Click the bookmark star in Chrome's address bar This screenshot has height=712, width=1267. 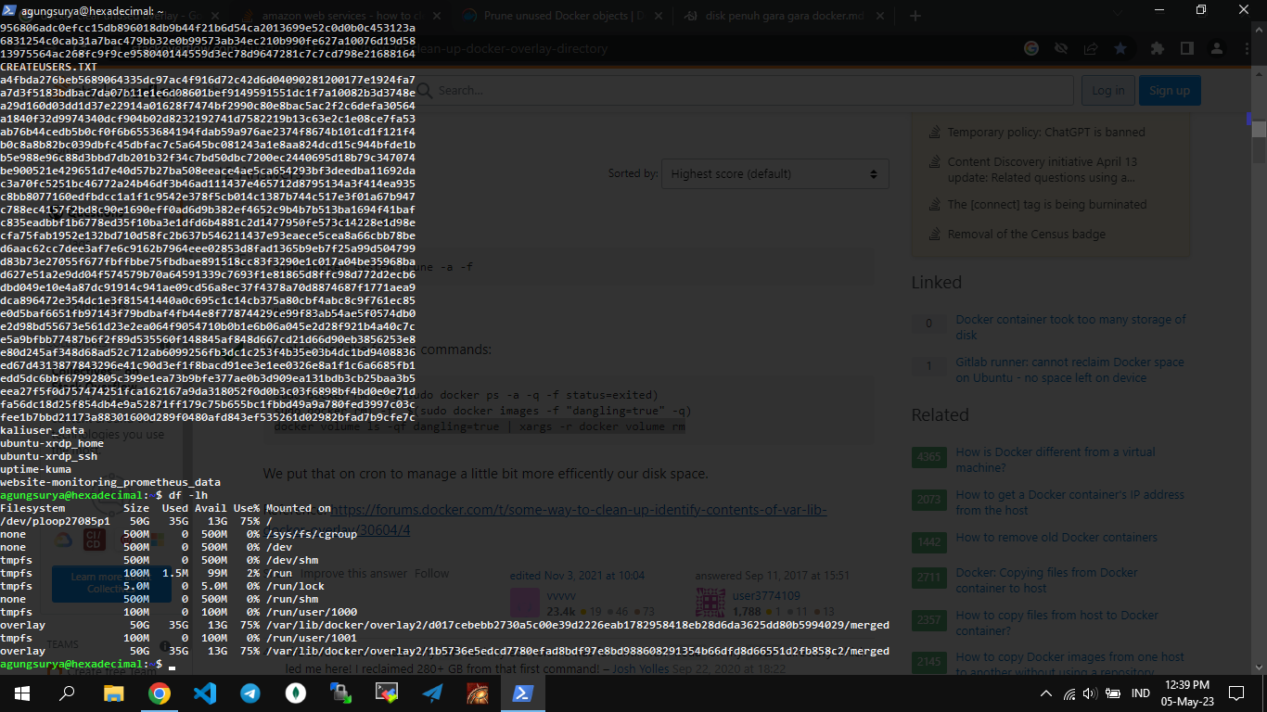click(x=1120, y=48)
